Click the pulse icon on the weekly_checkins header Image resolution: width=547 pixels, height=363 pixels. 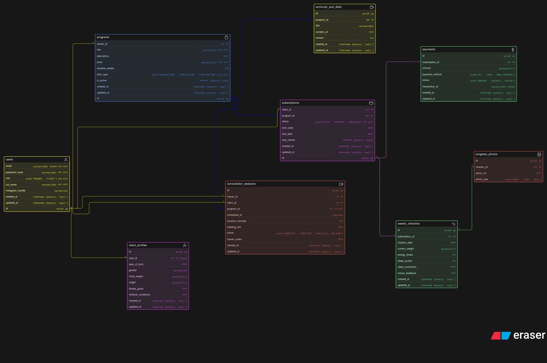click(x=453, y=224)
